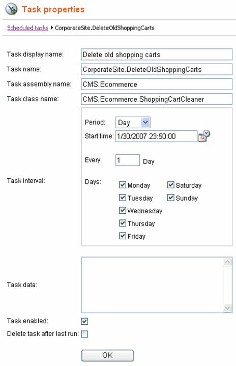
Task: Go to the Scheduled tasks link
Action: click(27, 28)
